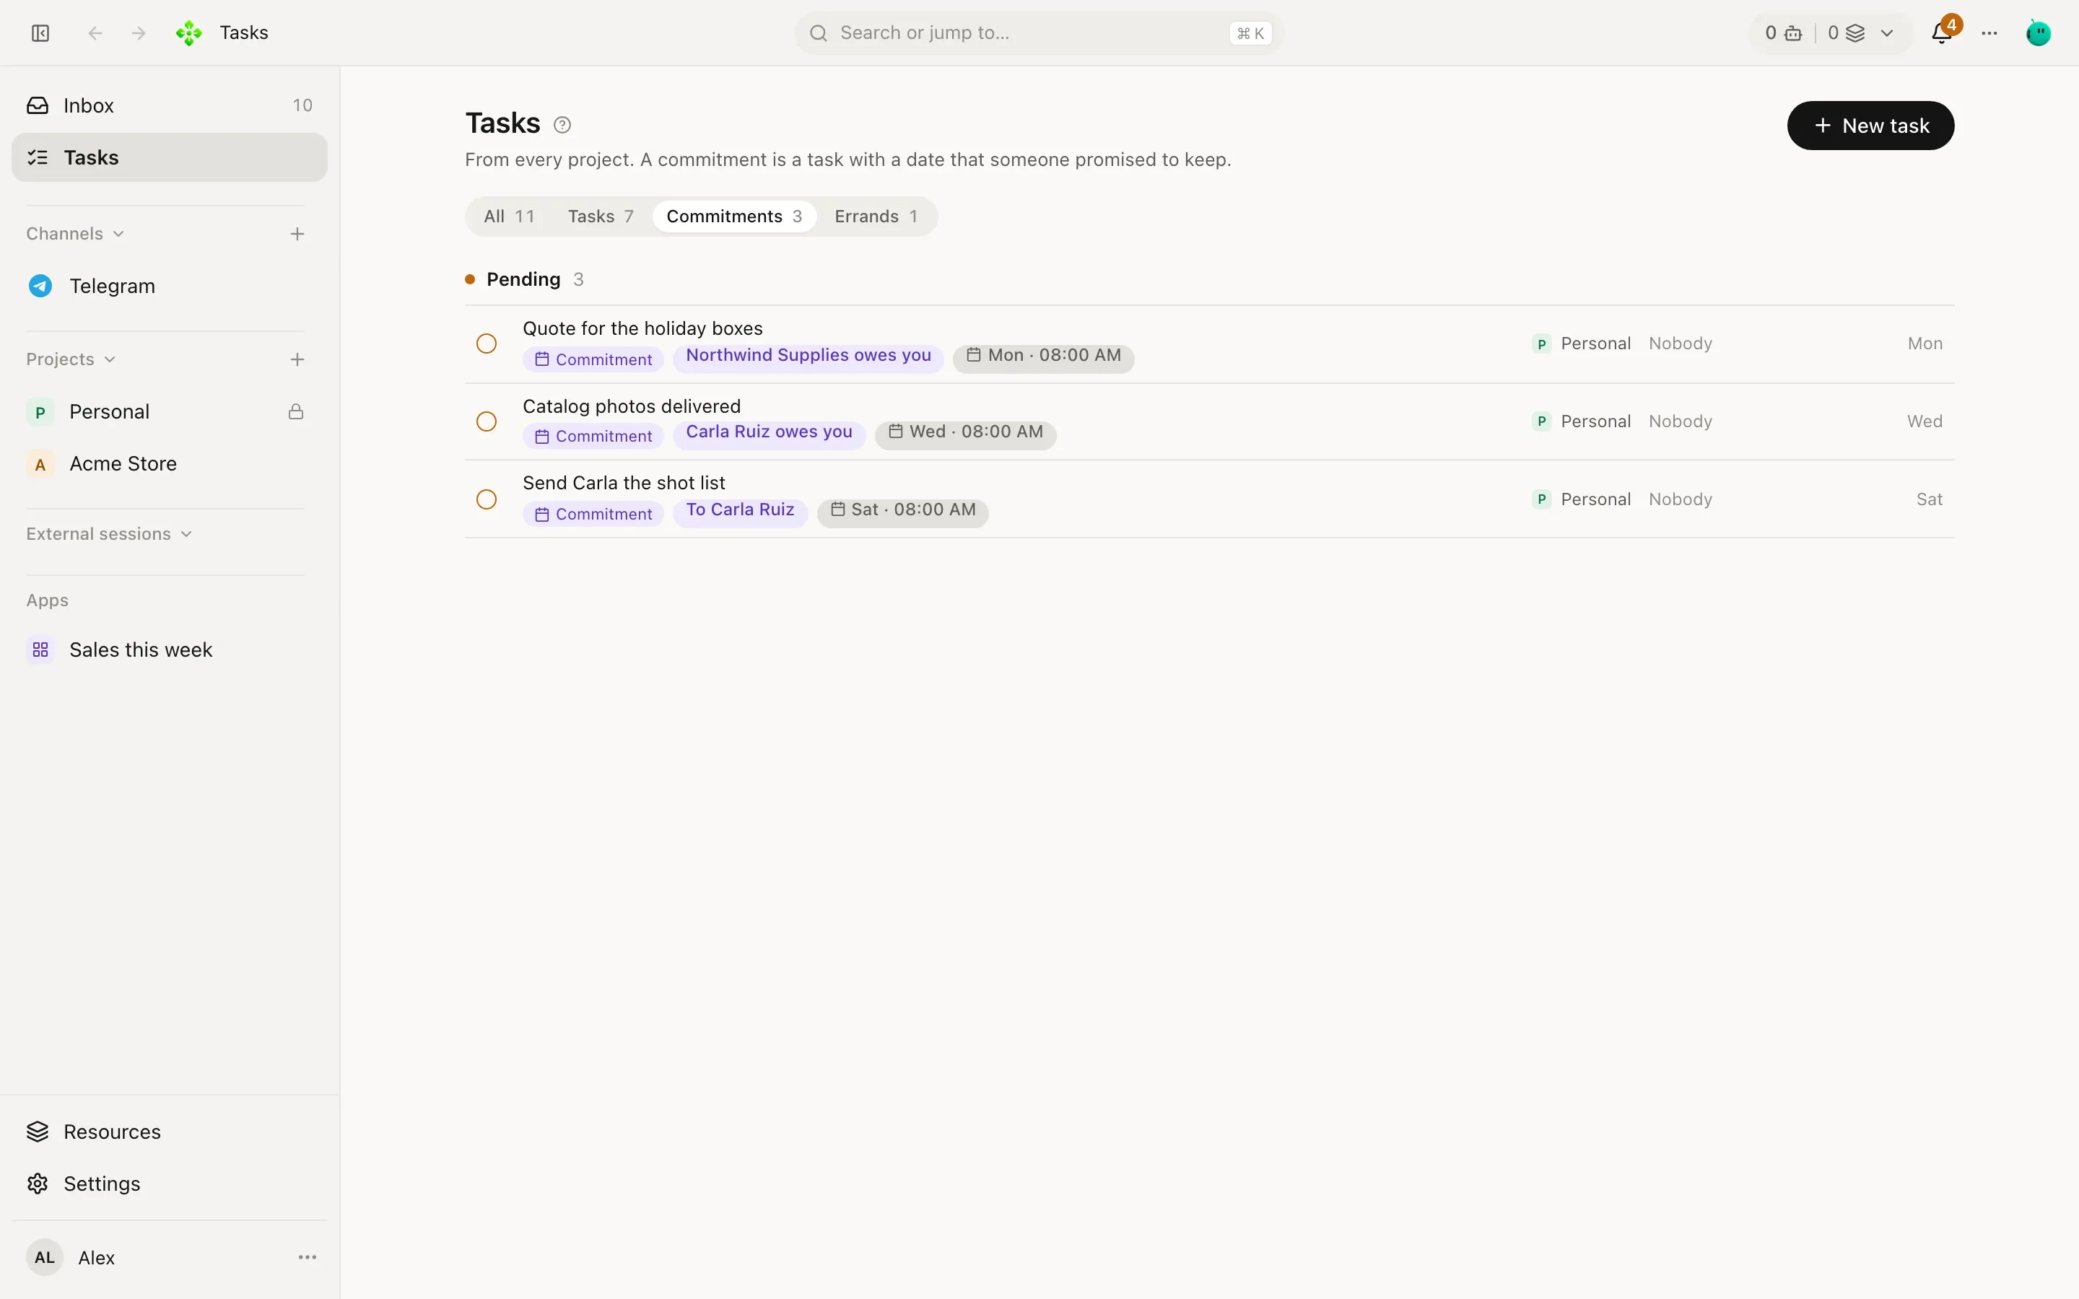Add a new project with plus icon
This screenshot has height=1299, width=2079.
pyautogui.click(x=297, y=359)
